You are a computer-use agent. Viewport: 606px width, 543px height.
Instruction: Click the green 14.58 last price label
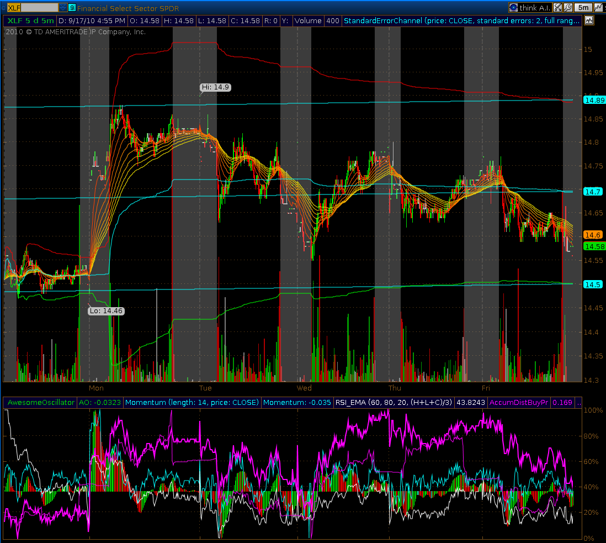click(x=594, y=246)
